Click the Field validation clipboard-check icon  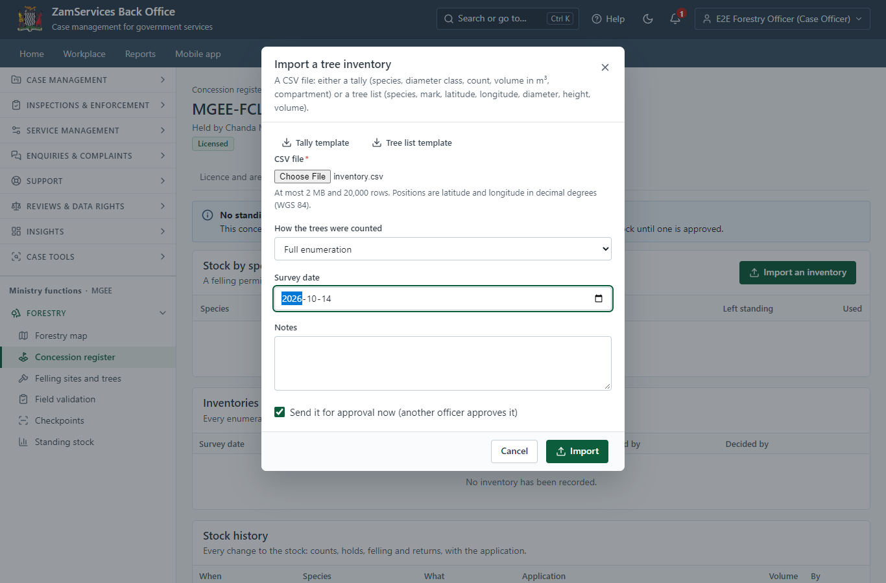tap(23, 399)
